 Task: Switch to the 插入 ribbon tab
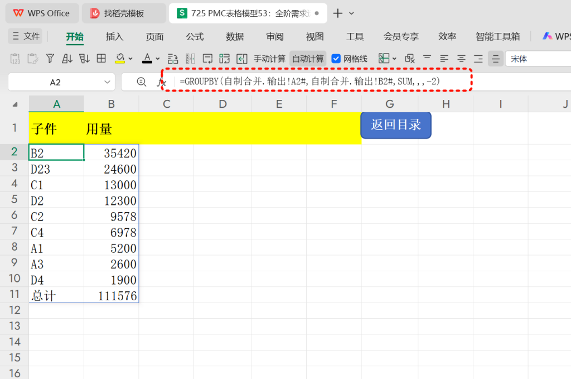click(x=115, y=36)
